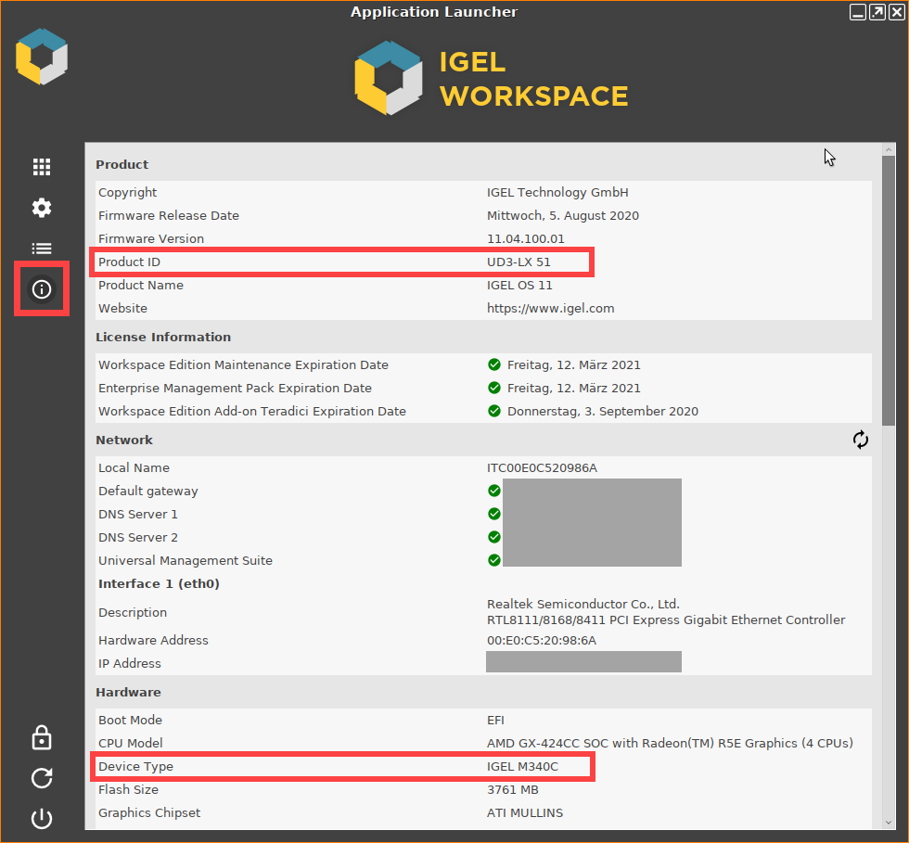The image size is (909, 843).
Task: Select the Network section heading
Action: point(124,440)
